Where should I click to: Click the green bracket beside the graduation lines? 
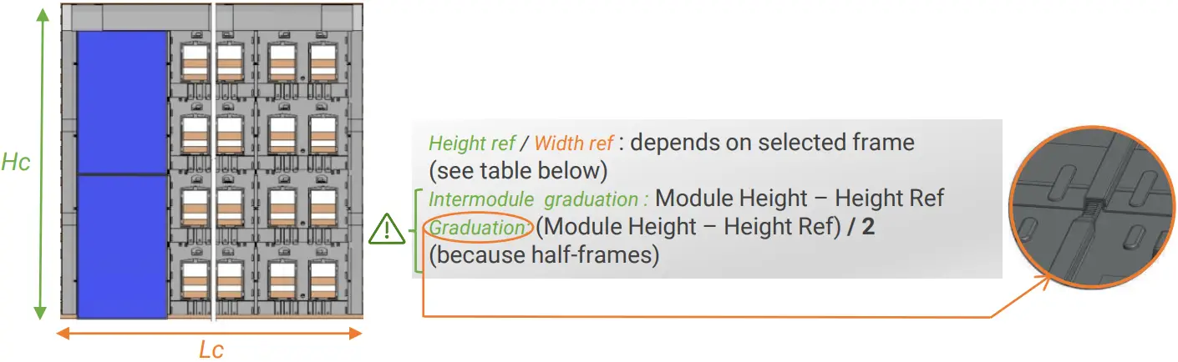[x=418, y=230]
